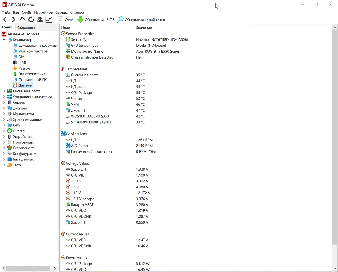
Task: Open the user icon in the toolbar
Action: [40, 19]
